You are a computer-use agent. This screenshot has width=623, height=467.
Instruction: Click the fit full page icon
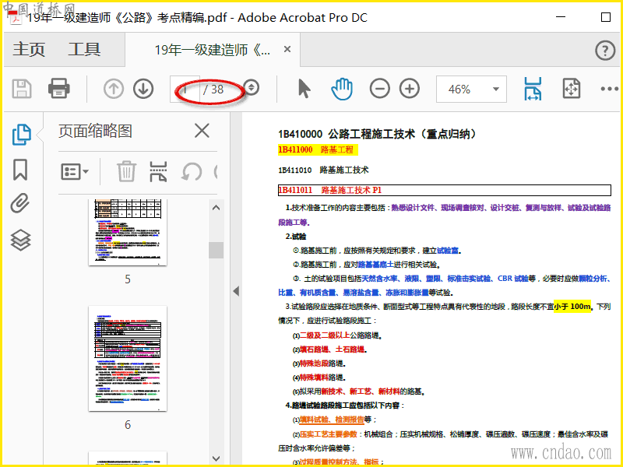(572, 89)
